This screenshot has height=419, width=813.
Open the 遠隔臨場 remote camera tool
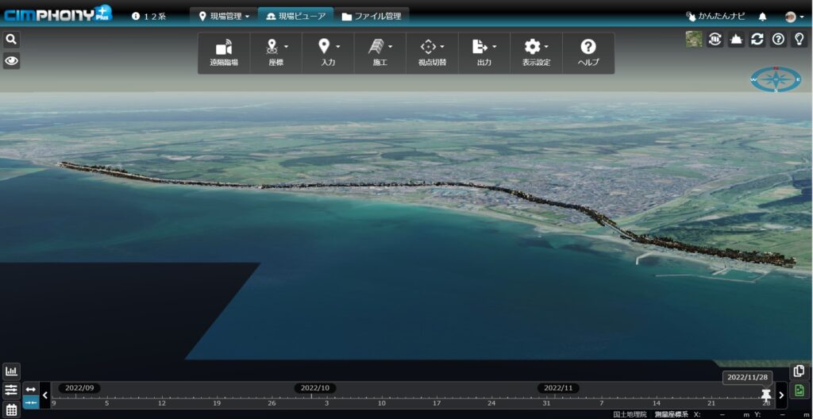(224, 53)
